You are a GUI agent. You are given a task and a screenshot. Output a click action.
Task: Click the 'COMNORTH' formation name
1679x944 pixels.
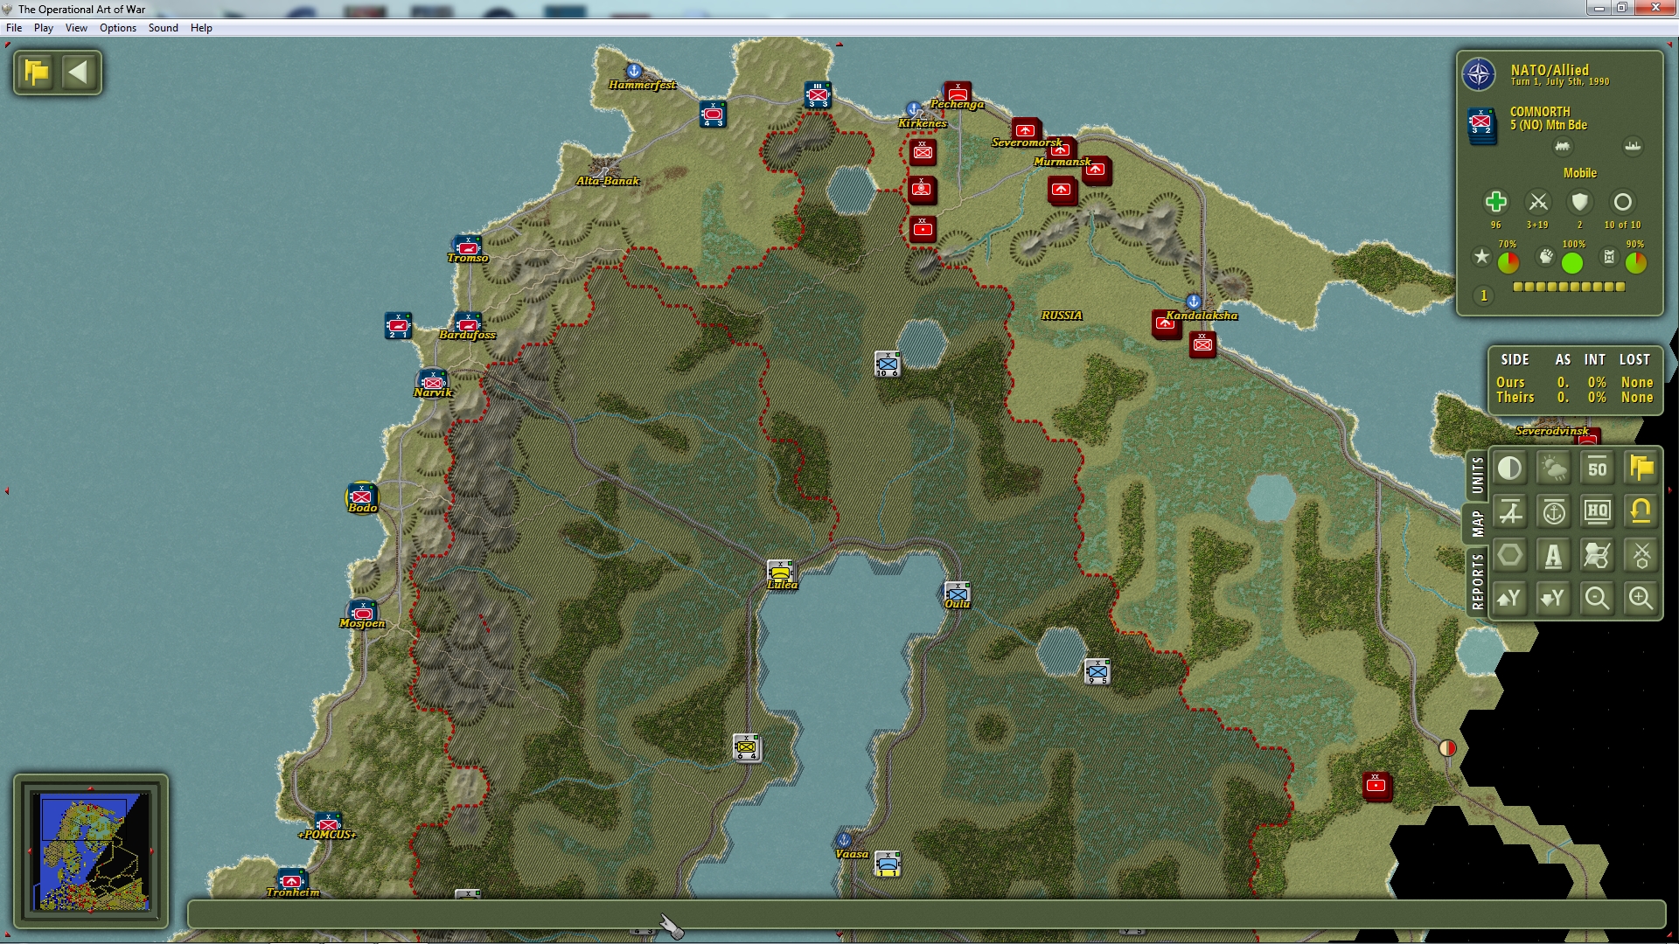click(1540, 112)
